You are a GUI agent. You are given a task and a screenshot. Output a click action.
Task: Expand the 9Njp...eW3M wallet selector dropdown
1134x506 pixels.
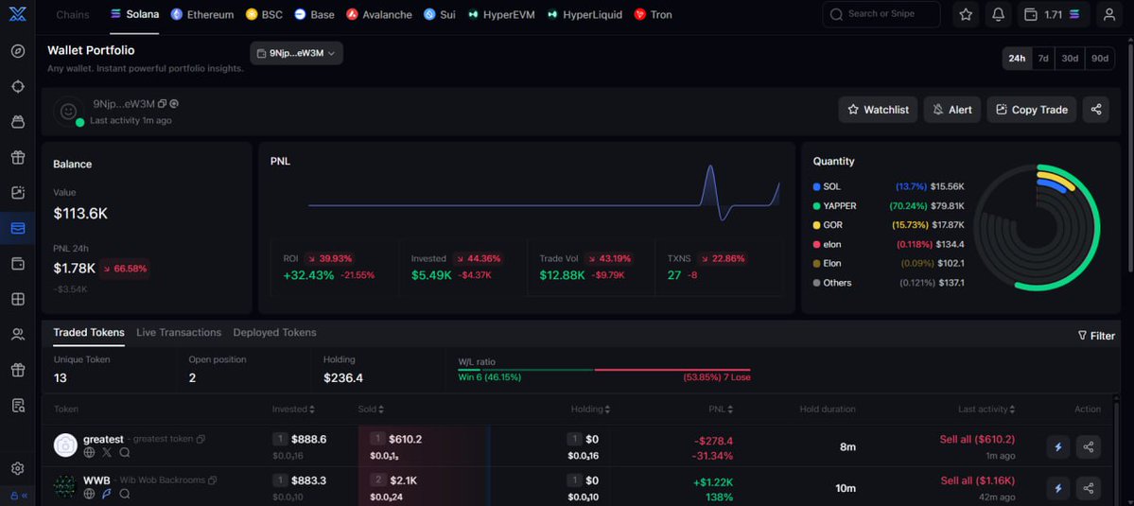click(x=297, y=53)
